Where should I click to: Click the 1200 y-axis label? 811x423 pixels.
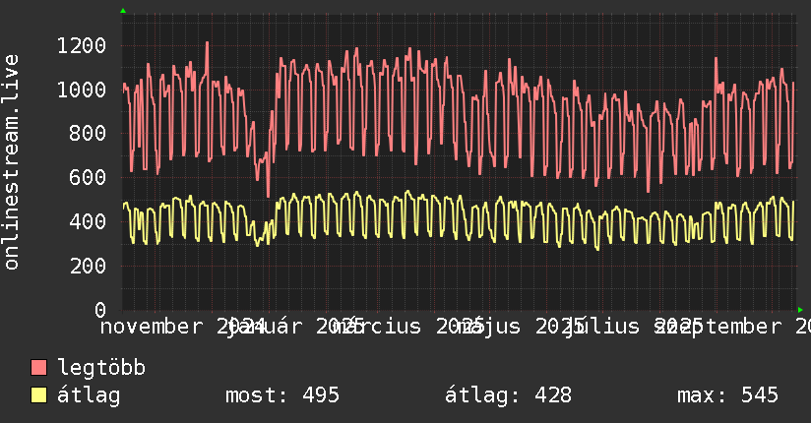click(82, 46)
